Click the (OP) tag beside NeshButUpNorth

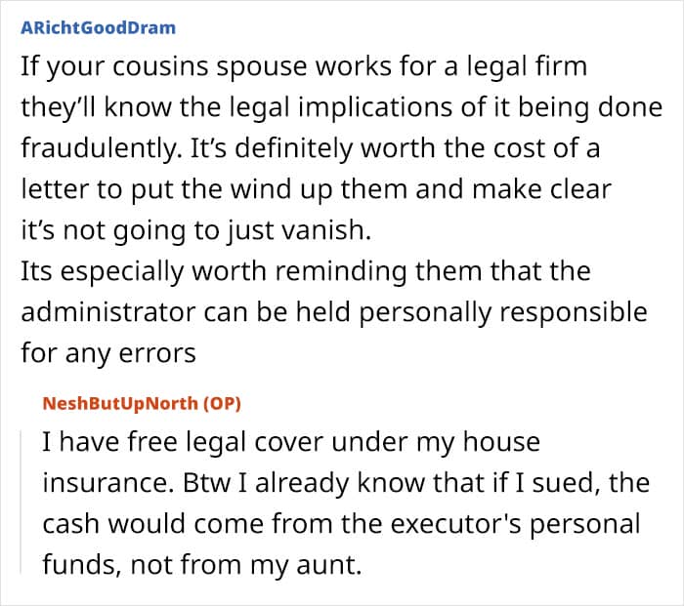click(x=222, y=403)
